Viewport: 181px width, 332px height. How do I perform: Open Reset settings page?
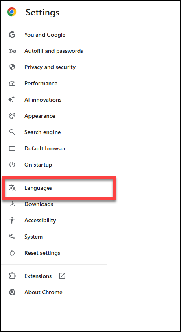[42, 253]
